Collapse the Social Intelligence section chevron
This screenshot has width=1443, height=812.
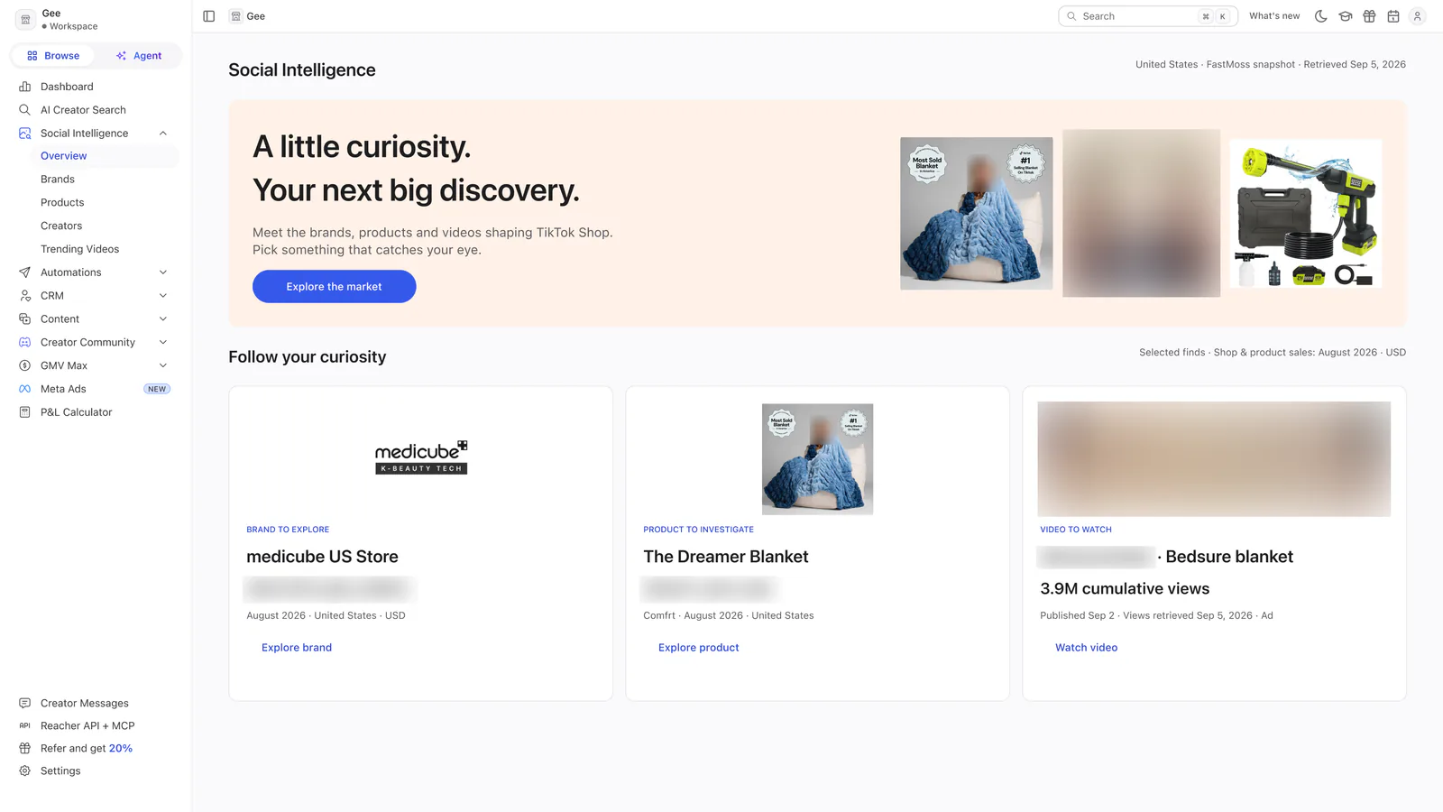[163, 134]
